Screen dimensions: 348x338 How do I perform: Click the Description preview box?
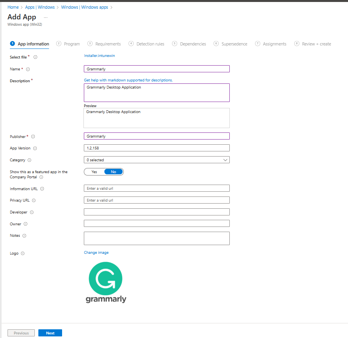coord(157,118)
